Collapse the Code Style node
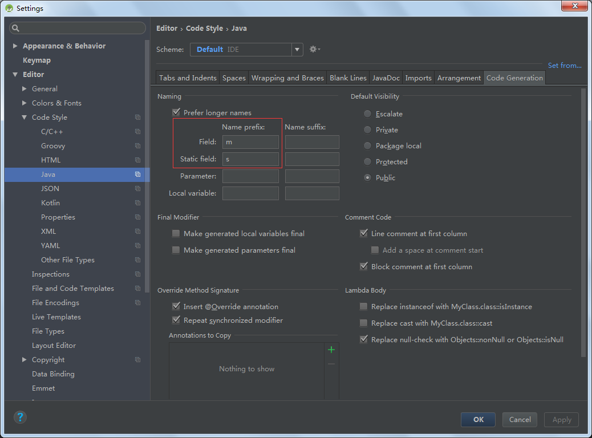Screen dimensions: 592x438 coord(24,117)
